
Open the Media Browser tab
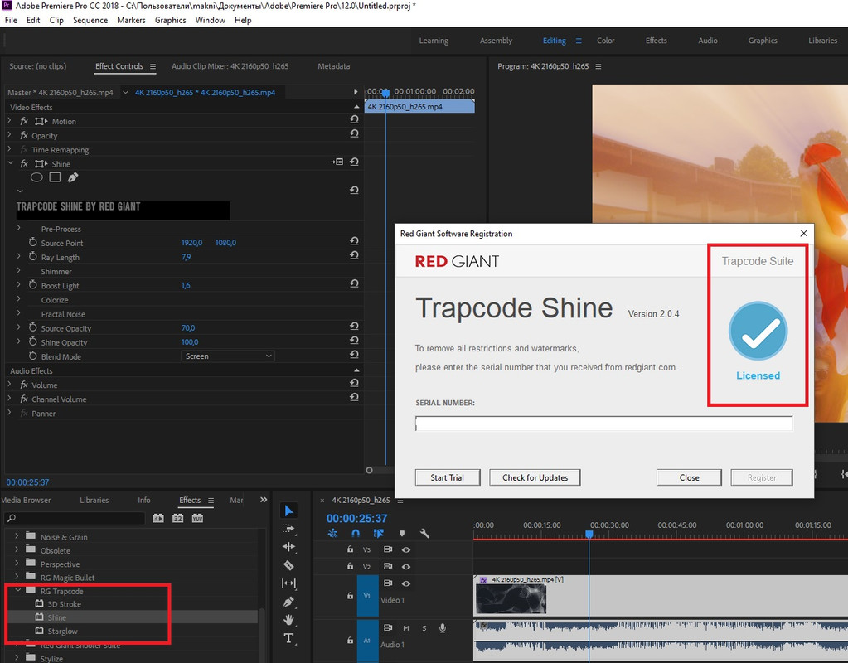tap(26, 501)
